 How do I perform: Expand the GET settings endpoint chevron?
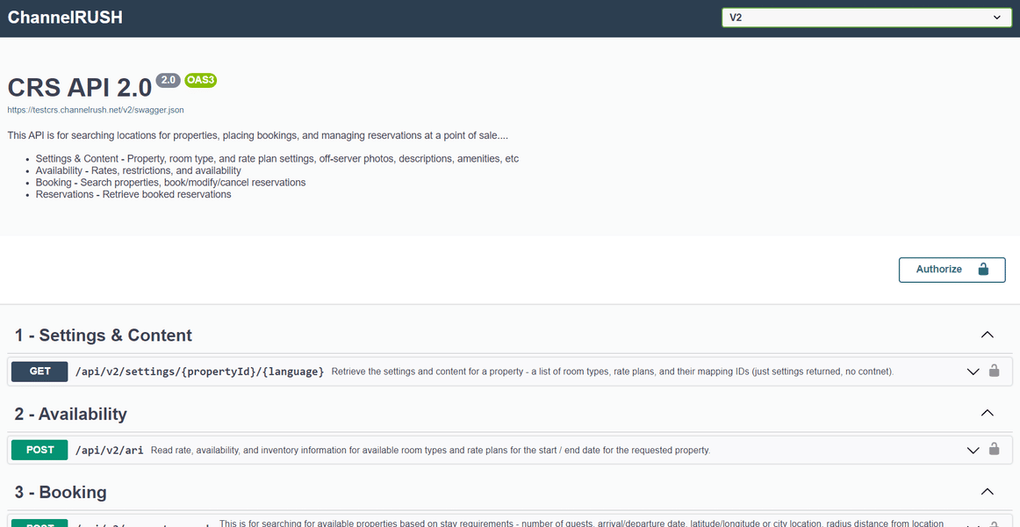[x=973, y=372]
